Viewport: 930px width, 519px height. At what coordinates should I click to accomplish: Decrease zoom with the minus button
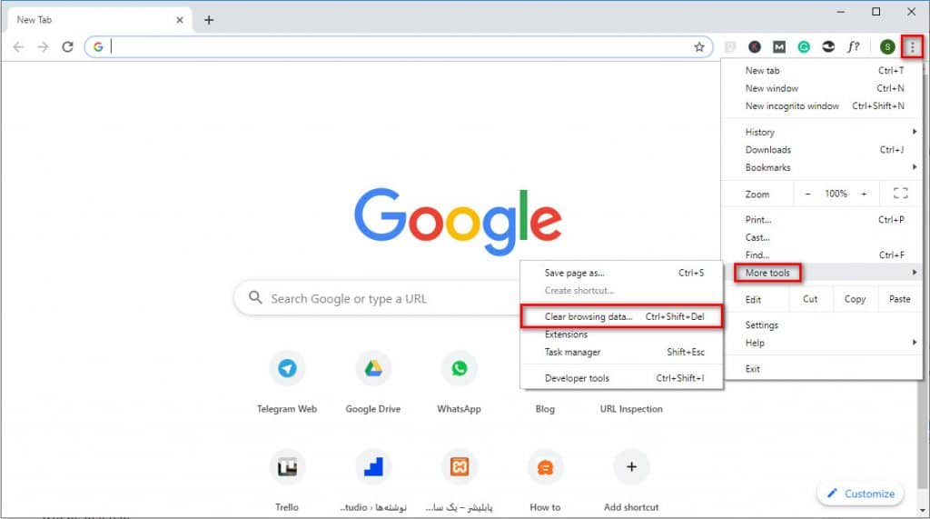tap(807, 194)
